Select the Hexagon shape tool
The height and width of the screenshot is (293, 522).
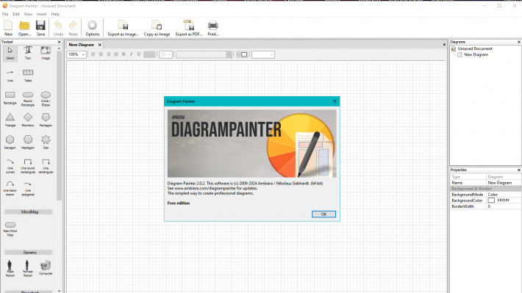click(10, 142)
